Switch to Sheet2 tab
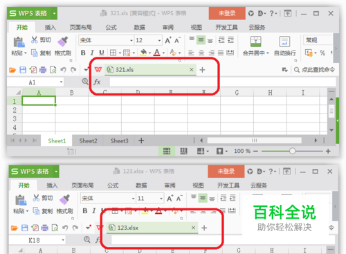 click(88, 140)
